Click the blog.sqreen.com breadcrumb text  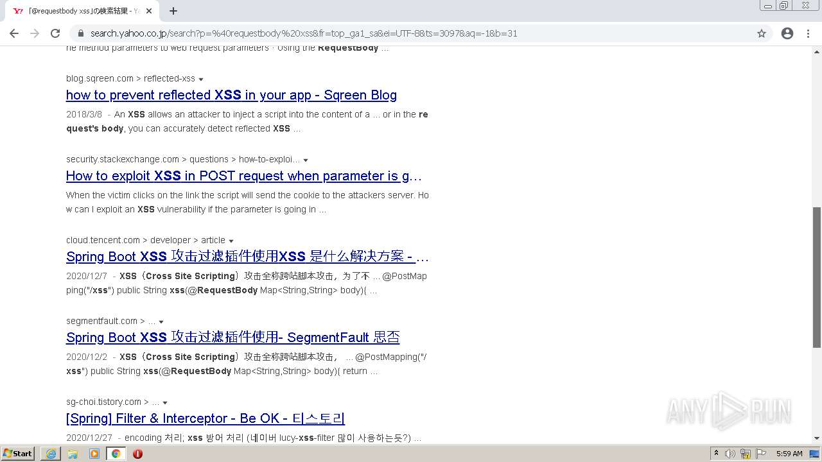click(130, 78)
